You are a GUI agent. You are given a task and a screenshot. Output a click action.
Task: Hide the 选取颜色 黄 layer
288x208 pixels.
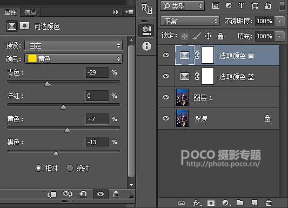(166, 55)
